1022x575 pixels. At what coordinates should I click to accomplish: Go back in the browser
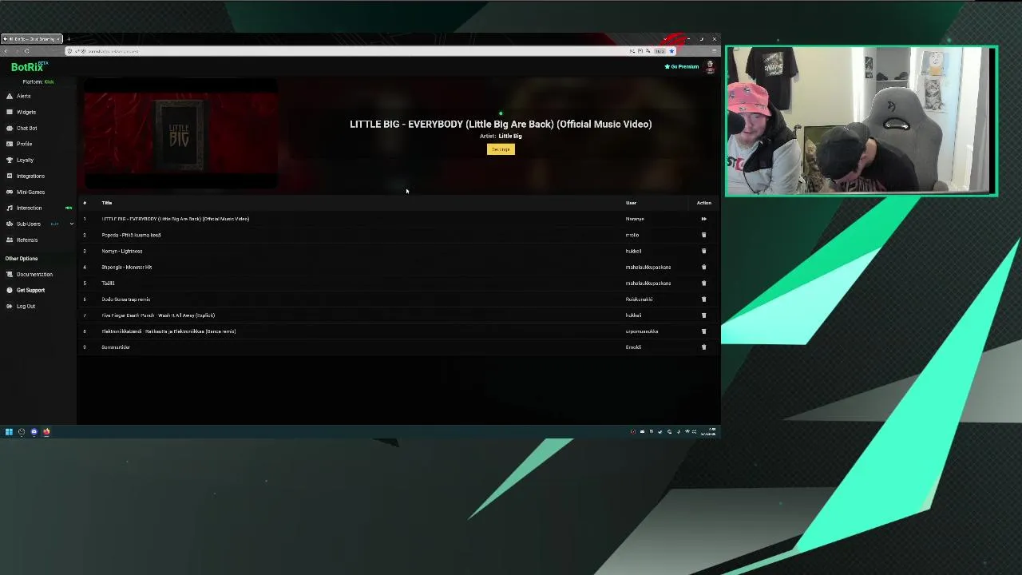click(x=6, y=51)
